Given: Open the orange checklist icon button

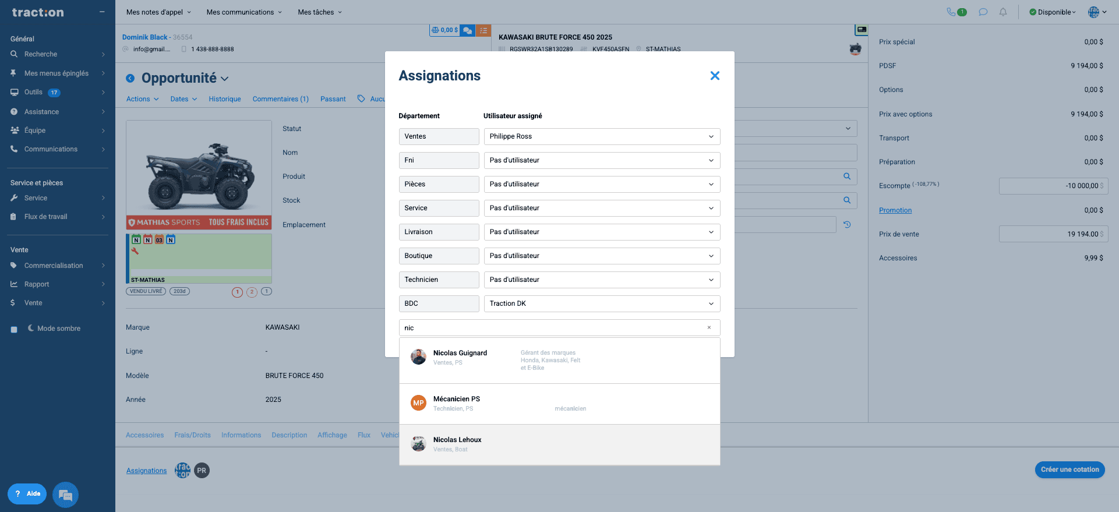Looking at the screenshot, I should click(x=483, y=30).
